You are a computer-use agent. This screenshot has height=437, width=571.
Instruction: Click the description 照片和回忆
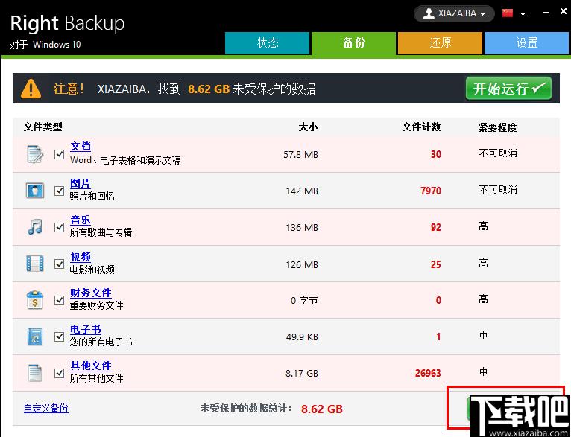coord(92,197)
